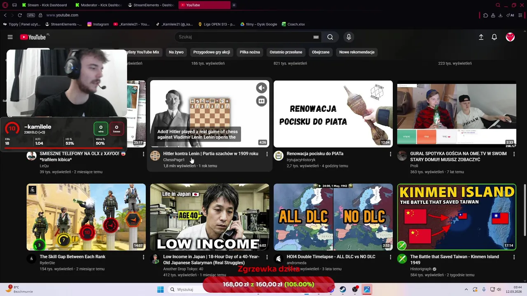Click the address bar showing www.youtube.com
This screenshot has width=527, height=296.
click(62, 15)
